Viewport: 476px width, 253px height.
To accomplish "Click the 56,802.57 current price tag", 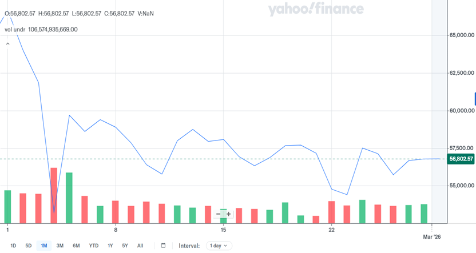I will (x=460, y=159).
